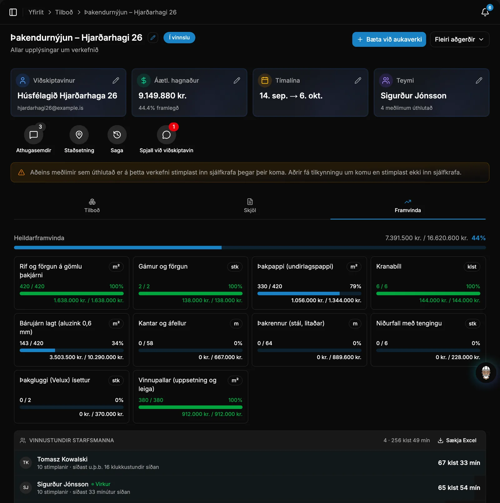Go to Yfirlit breadcrumb
500x503 pixels.
(36, 12)
